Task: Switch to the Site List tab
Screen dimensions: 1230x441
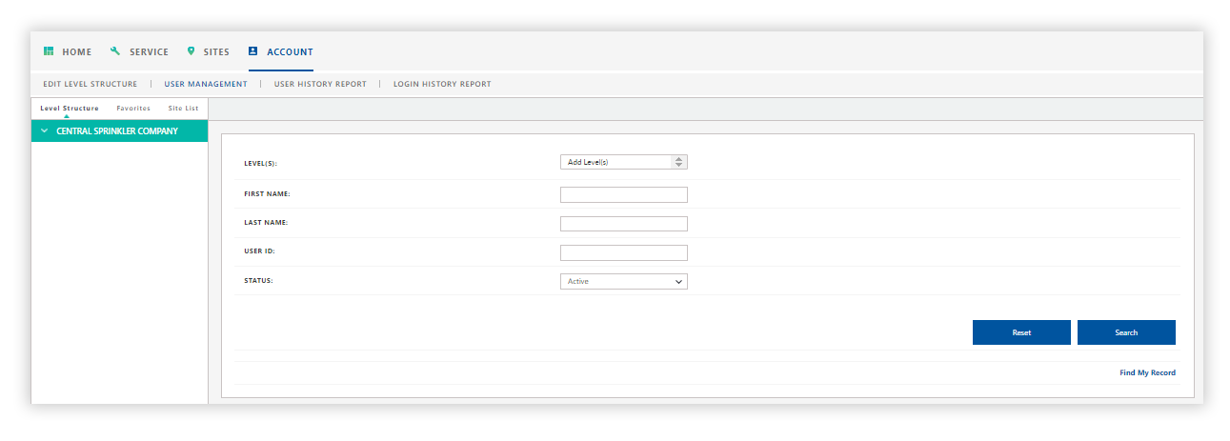Action: click(183, 109)
